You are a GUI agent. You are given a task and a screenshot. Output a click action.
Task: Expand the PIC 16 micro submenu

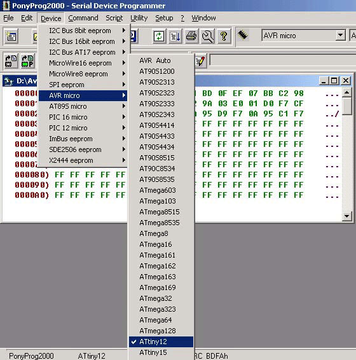[83, 117]
